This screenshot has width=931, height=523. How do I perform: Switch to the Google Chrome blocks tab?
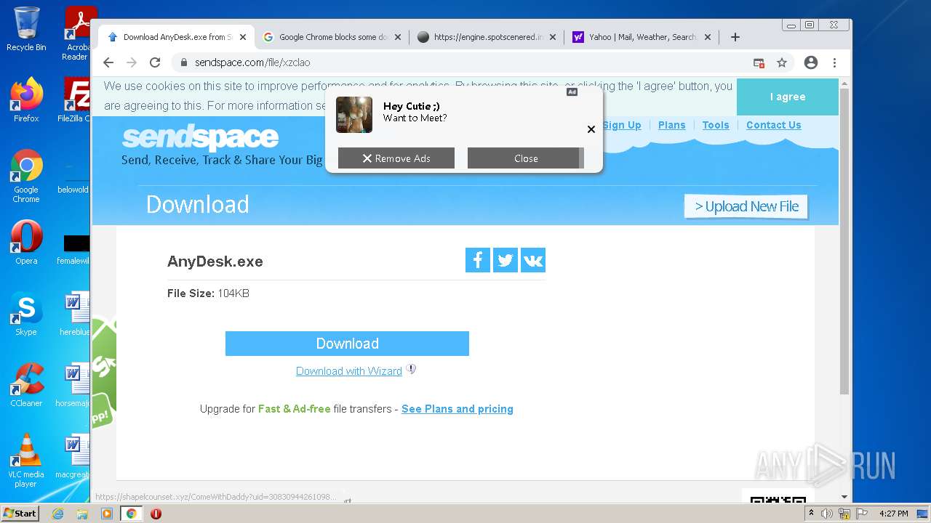[x=332, y=37]
